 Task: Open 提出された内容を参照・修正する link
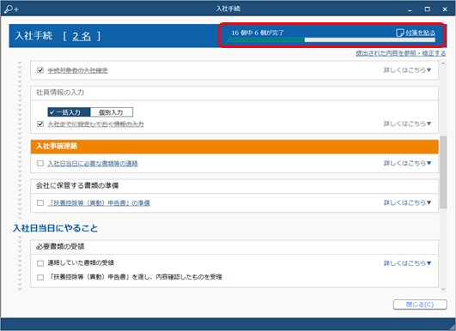pos(401,53)
